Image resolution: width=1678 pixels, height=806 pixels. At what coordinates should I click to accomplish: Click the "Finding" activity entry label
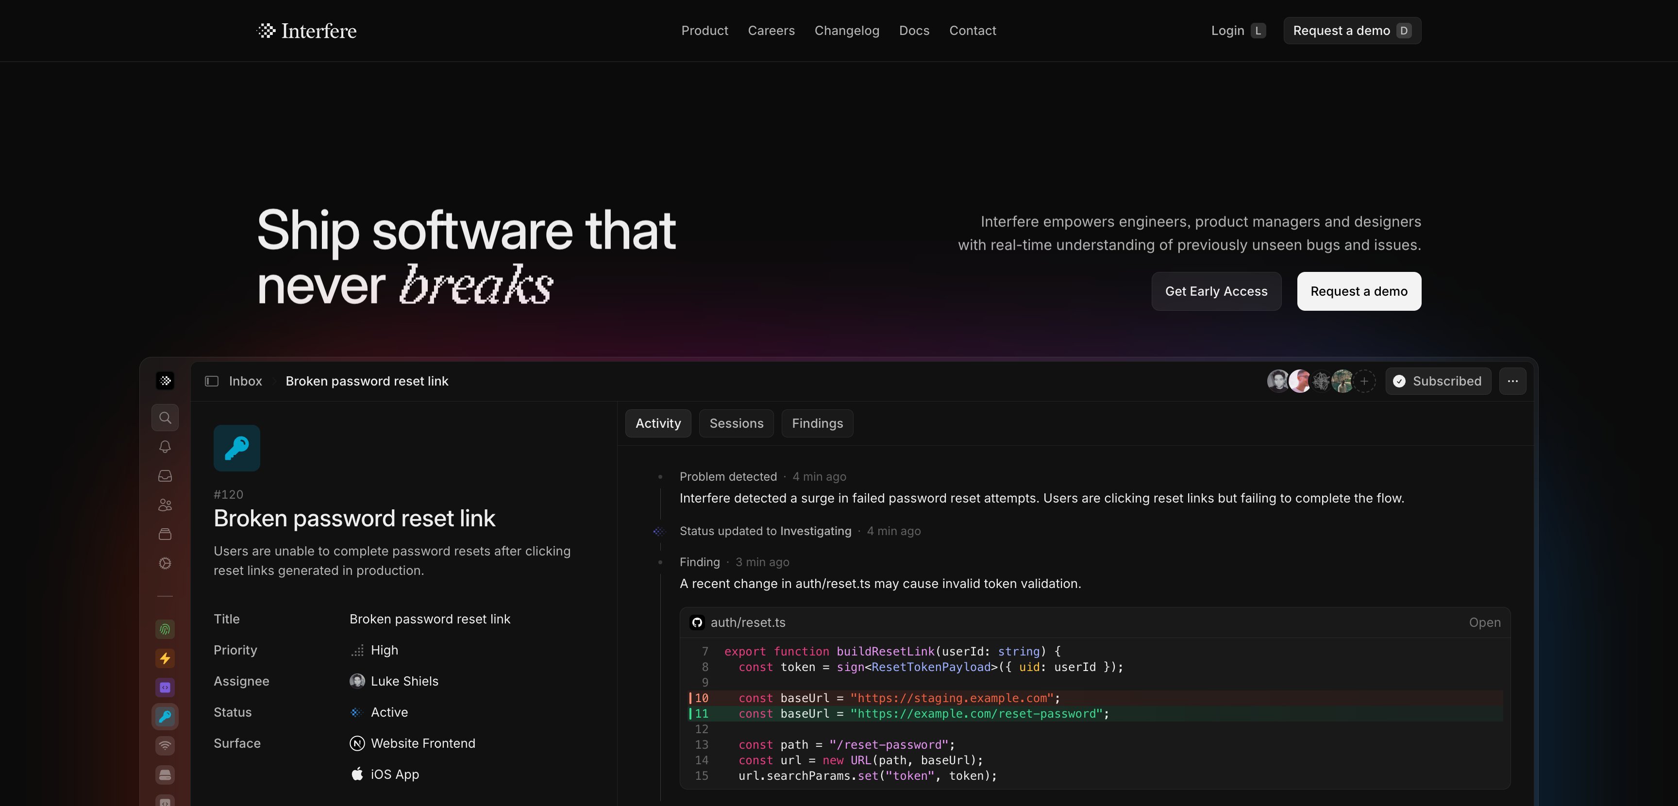point(700,562)
